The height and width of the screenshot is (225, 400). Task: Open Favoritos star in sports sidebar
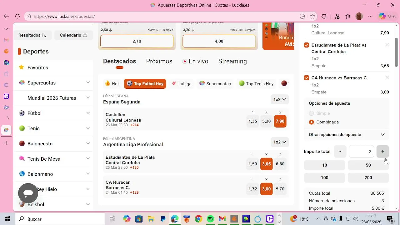21,67
